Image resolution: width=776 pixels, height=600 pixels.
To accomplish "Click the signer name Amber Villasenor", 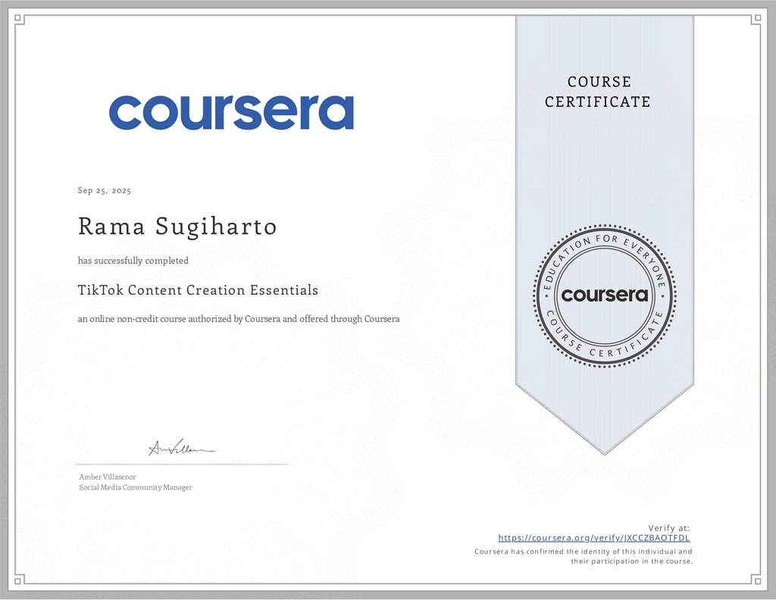I will (x=108, y=477).
